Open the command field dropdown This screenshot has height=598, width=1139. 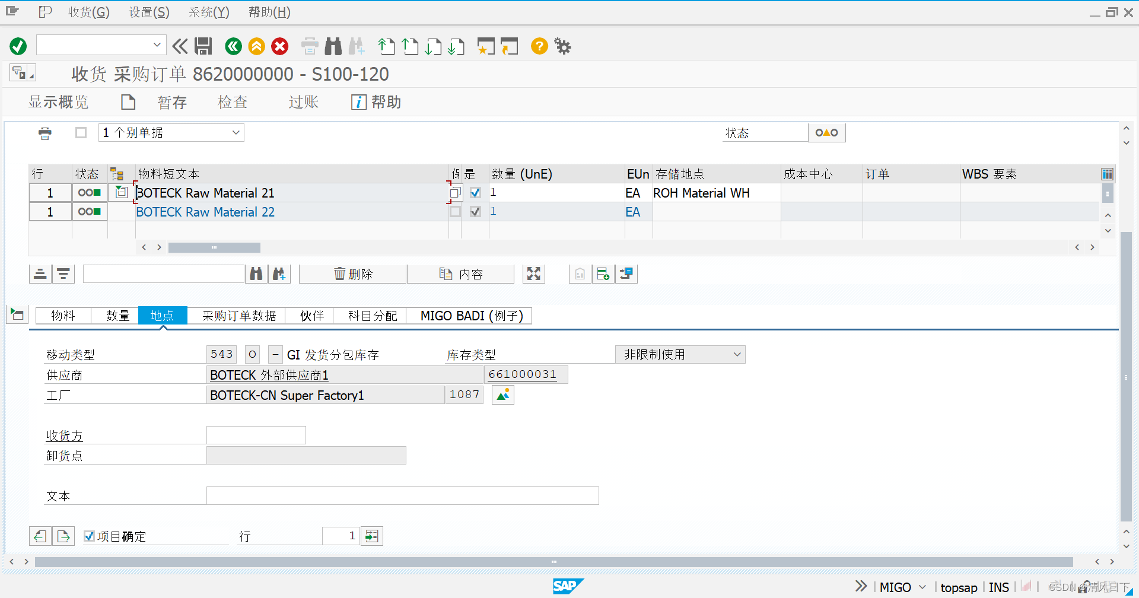pos(157,44)
